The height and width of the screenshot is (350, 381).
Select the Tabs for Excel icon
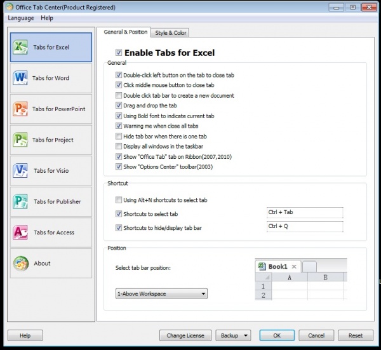coord(20,47)
